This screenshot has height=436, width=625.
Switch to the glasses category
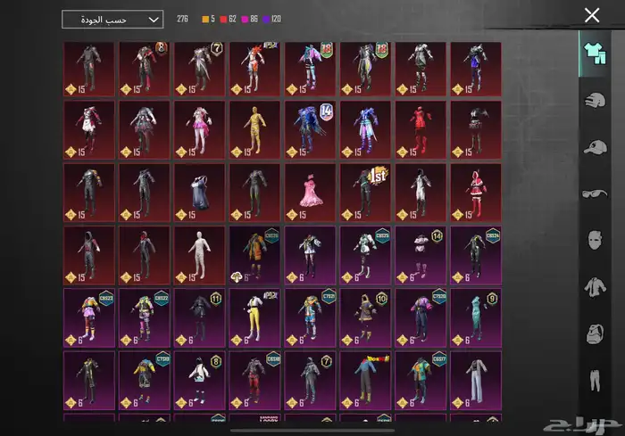coord(593,193)
